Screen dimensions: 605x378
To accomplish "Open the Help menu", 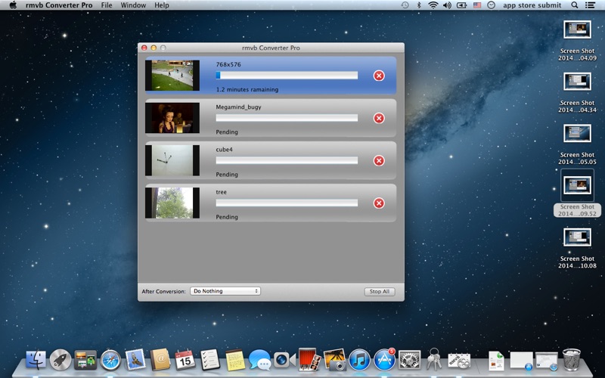I will 162,5.
